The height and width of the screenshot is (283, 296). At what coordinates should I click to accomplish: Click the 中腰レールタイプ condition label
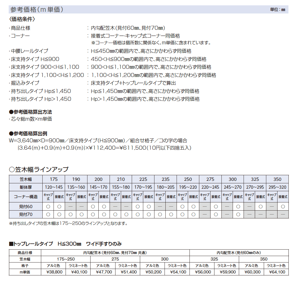pyautogui.click(x=29, y=51)
